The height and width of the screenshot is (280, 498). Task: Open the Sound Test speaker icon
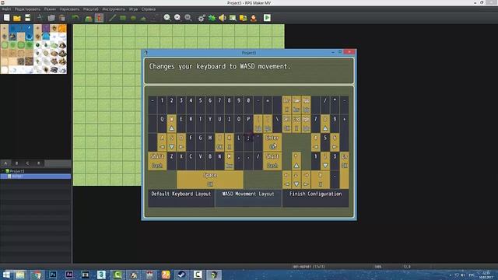pyautogui.click(x=223, y=18)
